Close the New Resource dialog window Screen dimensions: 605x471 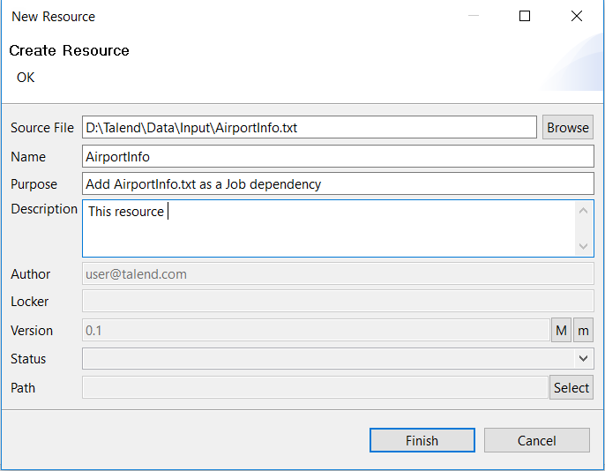coord(577,16)
